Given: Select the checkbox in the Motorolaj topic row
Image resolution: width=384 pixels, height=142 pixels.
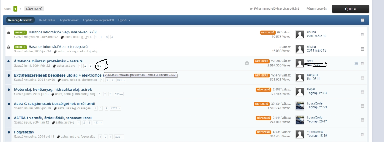Looking at the screenshot, I should [362, 92].
